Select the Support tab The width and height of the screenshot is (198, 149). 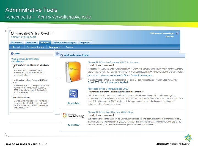coord(45,42)
